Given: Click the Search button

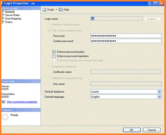Looking at the screenshot, I should click(152, 19).
